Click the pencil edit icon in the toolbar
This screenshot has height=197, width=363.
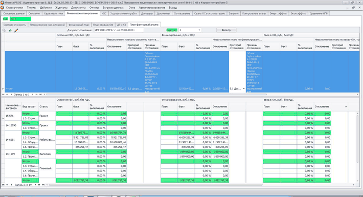(16, 30)
